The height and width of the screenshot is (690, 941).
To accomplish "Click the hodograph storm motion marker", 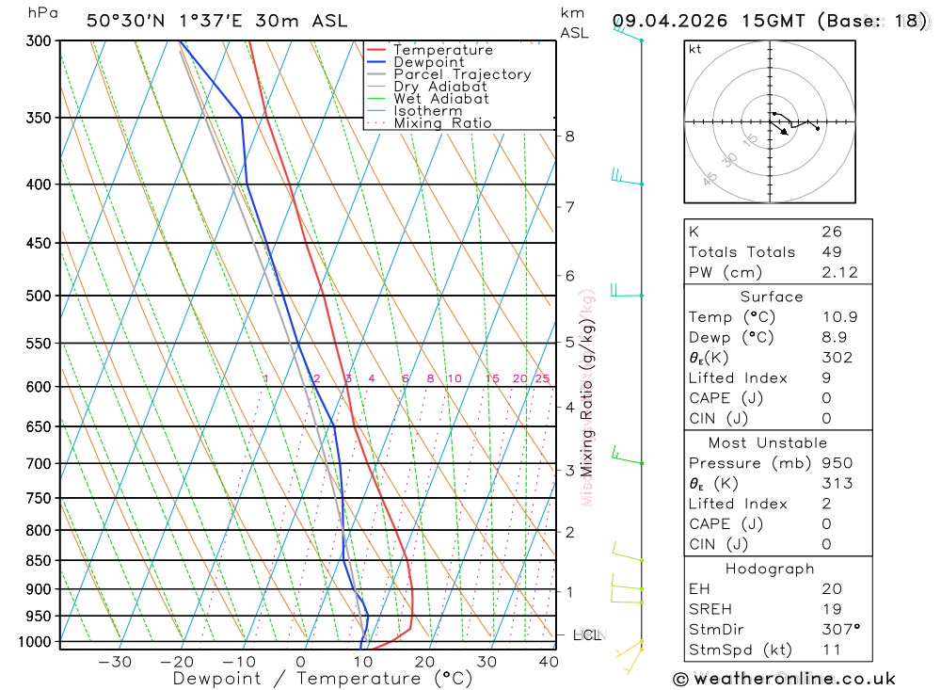I will (784, 132).
